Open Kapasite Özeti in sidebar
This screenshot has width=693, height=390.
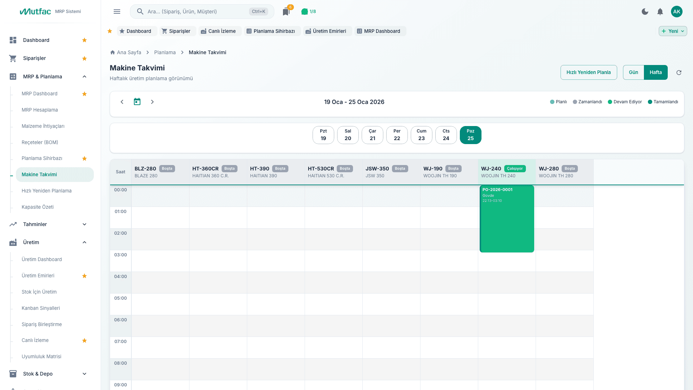38,207
